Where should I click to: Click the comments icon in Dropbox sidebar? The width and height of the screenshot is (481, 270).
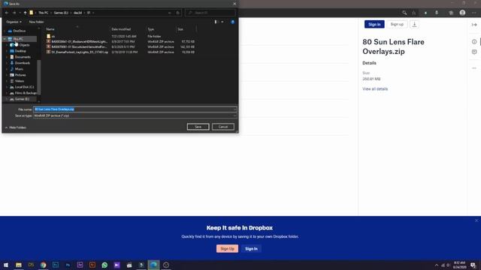point(474,52)
